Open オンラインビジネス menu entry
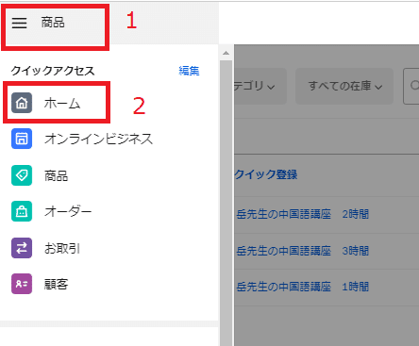Image resolution: width=419 pixels, height=346 pixels. click(98, 139)
